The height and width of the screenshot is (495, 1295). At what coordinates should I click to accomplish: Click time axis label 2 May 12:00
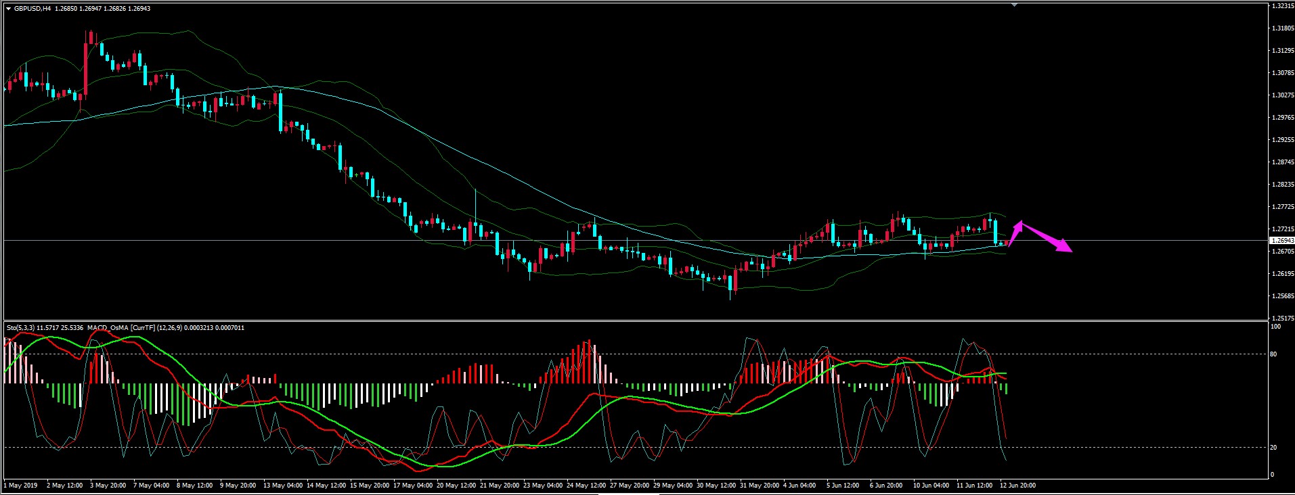click(x=65, y=486)
